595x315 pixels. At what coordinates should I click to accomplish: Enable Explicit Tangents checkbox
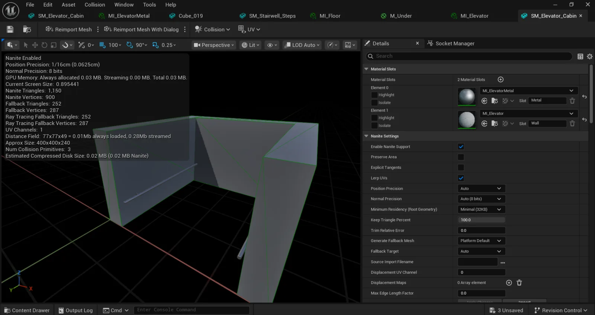click(x=461, y=167)
